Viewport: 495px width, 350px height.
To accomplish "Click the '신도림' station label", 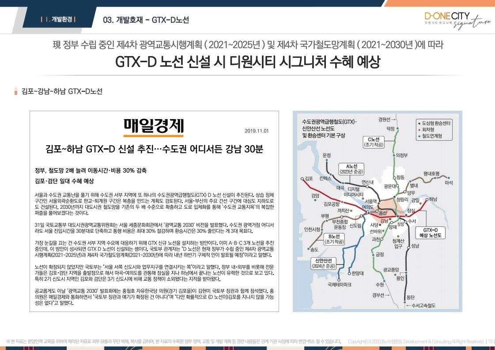I will pyautogui.click(x=355, y=226).
